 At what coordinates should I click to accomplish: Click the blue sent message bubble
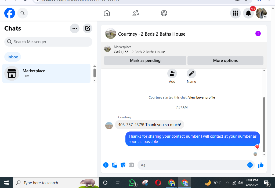(193, 139)
